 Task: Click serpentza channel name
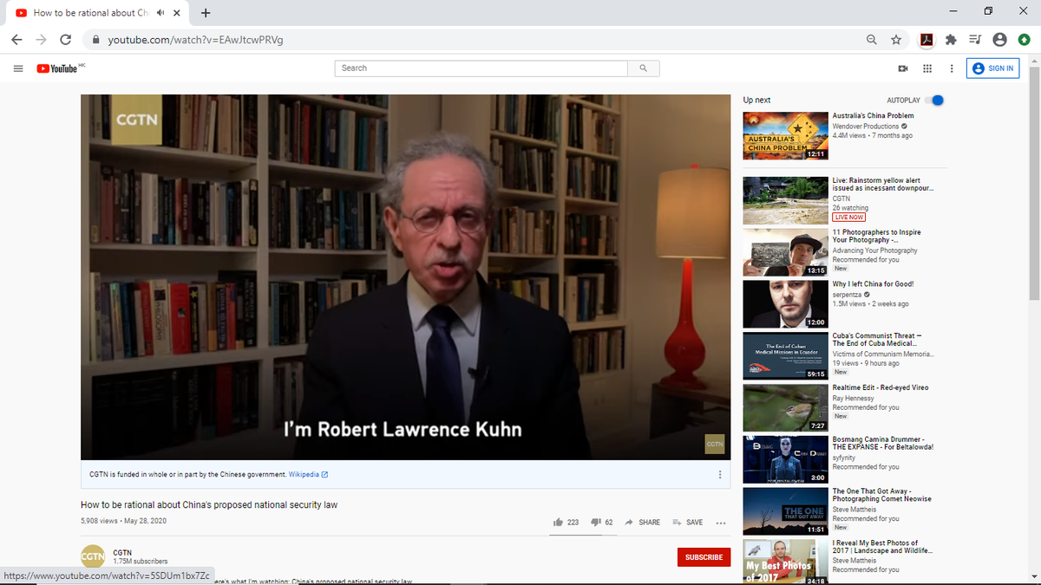click(x=848, y=295)
